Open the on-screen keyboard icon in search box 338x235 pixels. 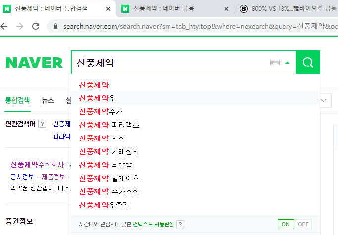click(275, 63)
